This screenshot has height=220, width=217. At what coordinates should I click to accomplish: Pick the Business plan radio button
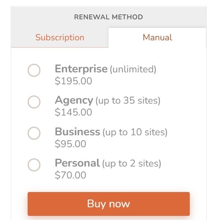[34, 133]
